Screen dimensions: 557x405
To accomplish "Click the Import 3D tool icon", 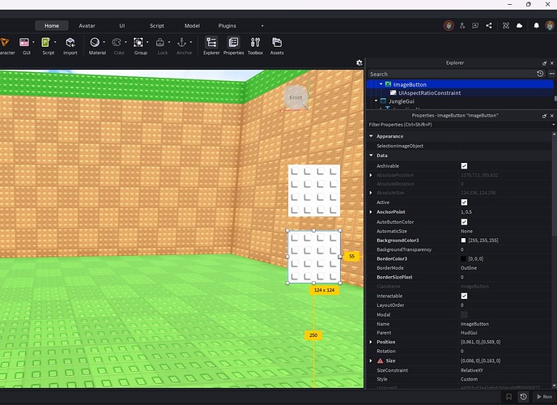I will [x=70, y=43].
